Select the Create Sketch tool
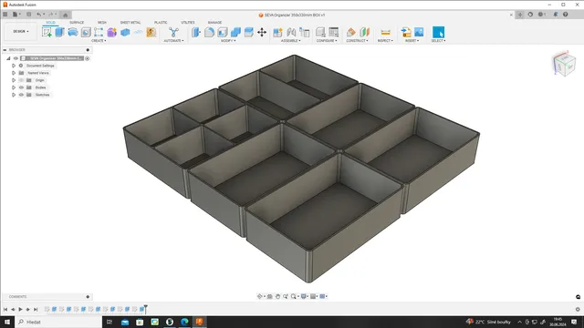Viewport: 584px width, 328px height. coord(47,32)
